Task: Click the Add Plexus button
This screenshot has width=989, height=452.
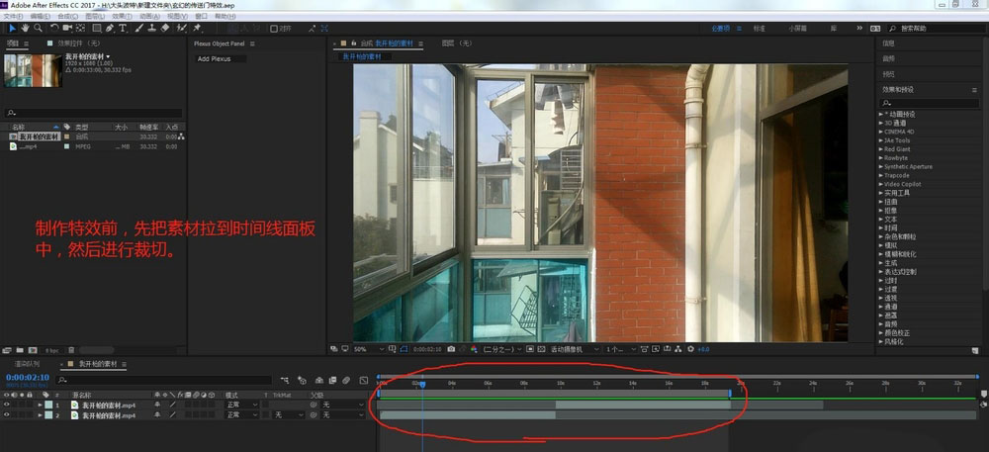Action: click(x=217, y=59)
